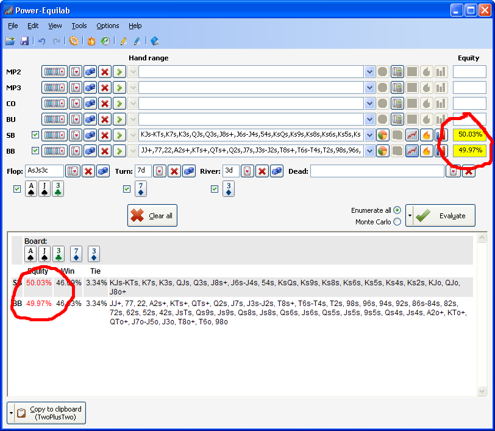The height and width of the screenshot is (431, 495).
Task: Open the Edit menu
Action: pyautogui.click(x=33, y=26)
